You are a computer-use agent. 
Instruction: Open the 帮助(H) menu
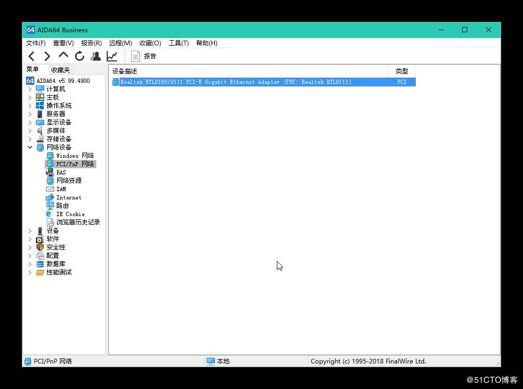[x=207, y=43]
